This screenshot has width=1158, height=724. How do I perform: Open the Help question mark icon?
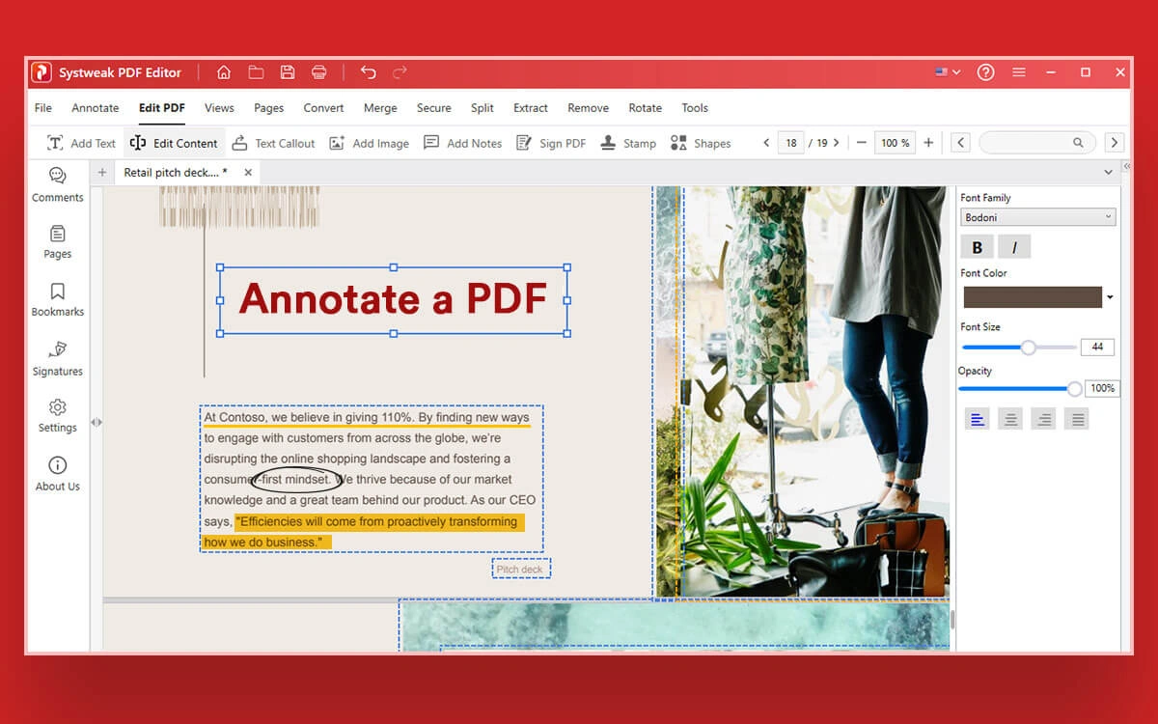[x=985, y=72]
